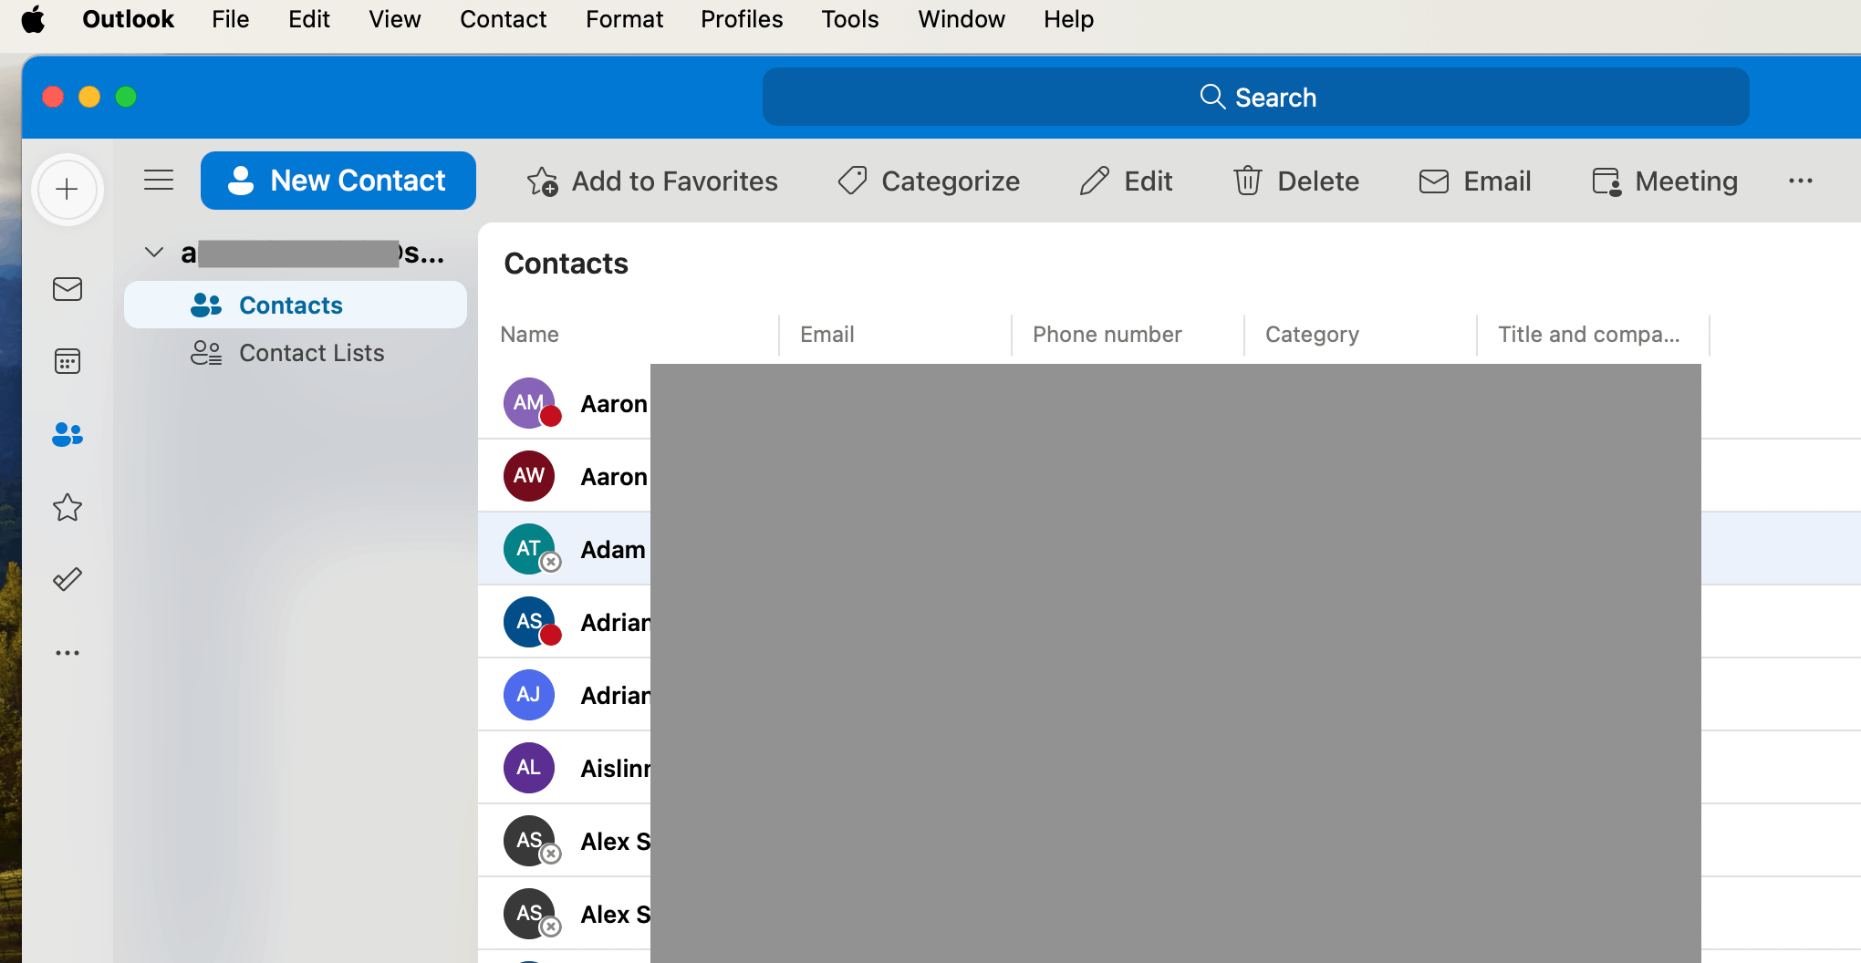This screenshot has height=963, width=1861.
Task: Sort by Phone number column header
Action: [1107, 335]
